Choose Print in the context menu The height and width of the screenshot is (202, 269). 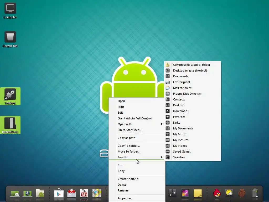click(137, 107)
